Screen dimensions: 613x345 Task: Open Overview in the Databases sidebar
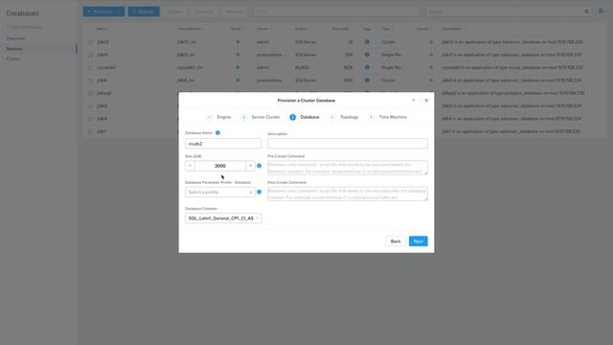tap(15, 38)
